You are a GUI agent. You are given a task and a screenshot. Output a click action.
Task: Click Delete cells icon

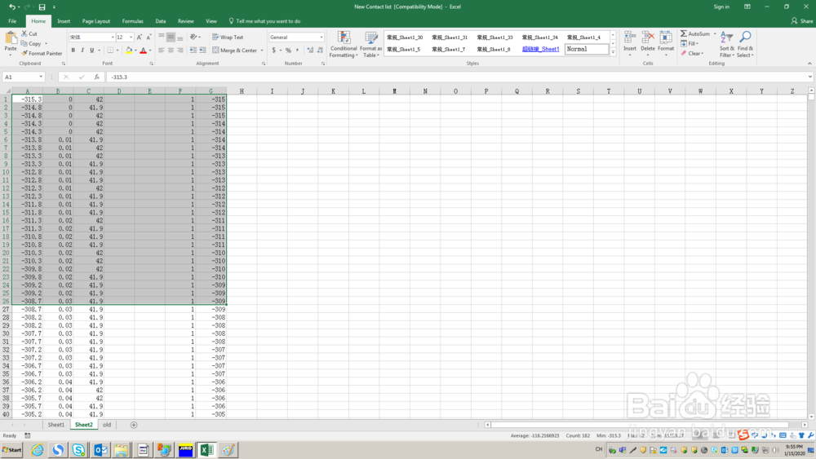[x=648, y=38]
